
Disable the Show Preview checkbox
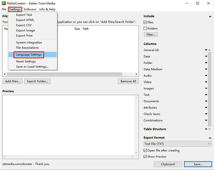pyautogui.click(x=145, y=157)
